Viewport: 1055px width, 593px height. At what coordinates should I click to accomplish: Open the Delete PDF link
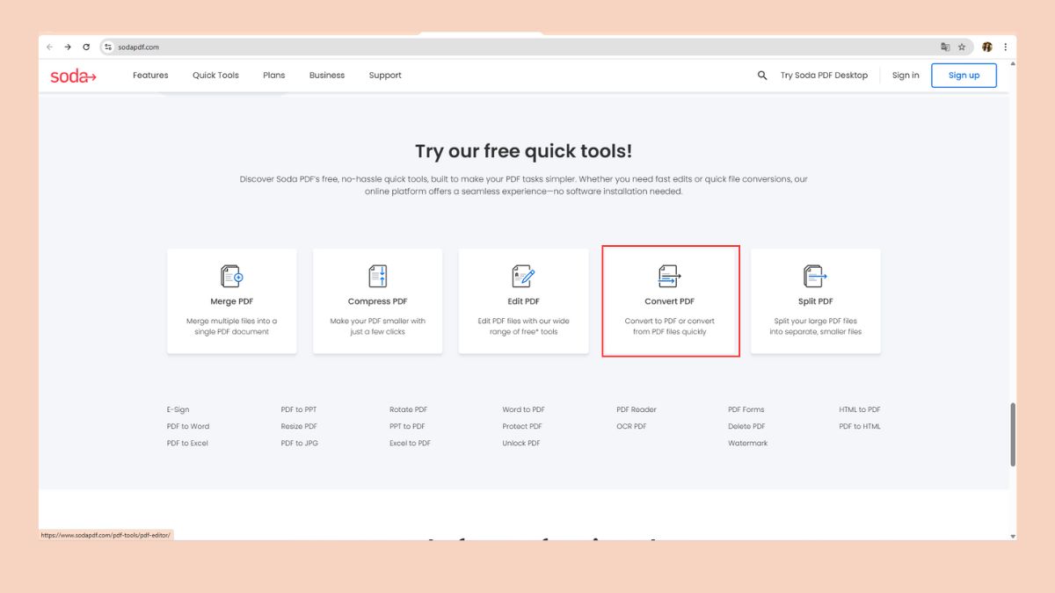[746, 426]
